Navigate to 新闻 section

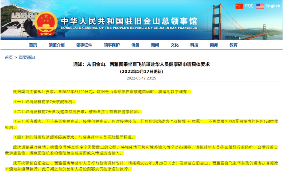pyautogui.click(x=155, y=45)
